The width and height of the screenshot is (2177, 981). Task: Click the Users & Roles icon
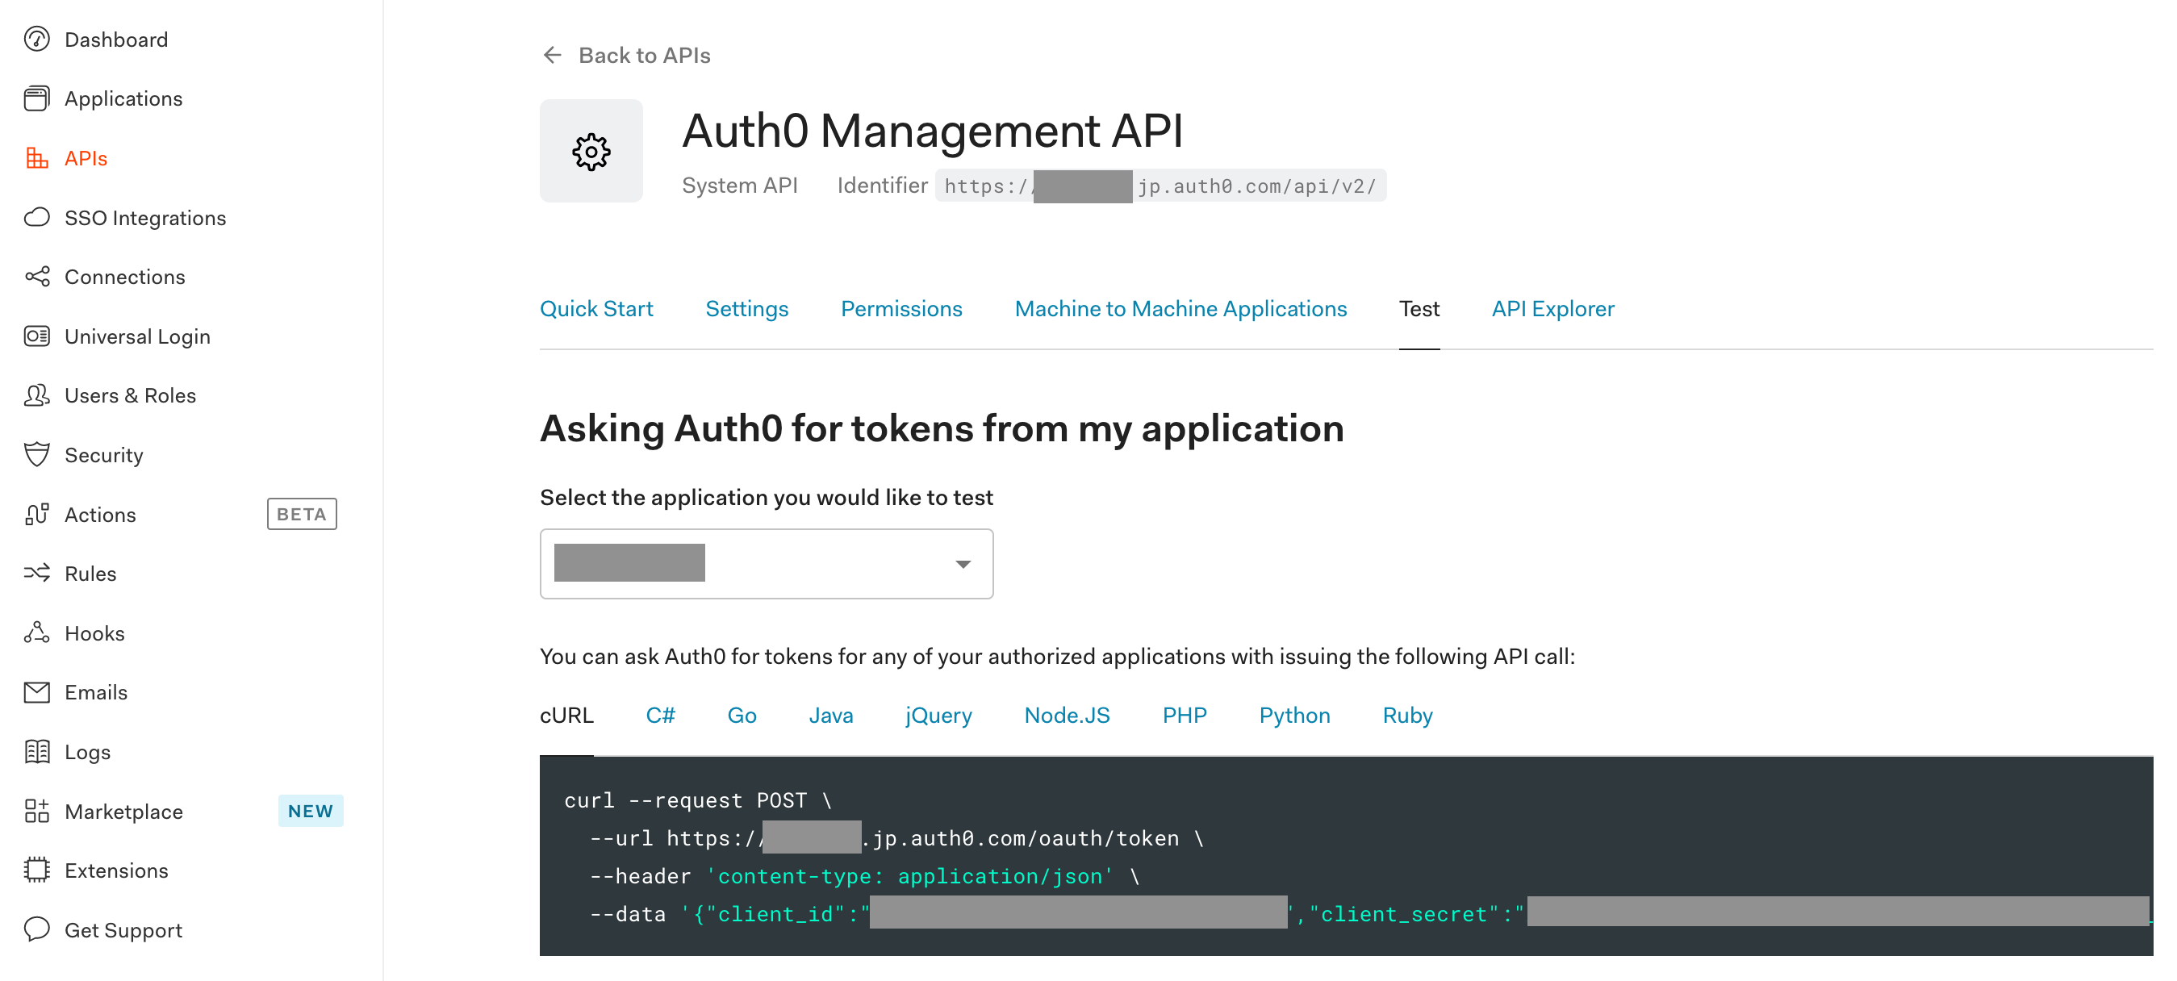pos(38,394)
